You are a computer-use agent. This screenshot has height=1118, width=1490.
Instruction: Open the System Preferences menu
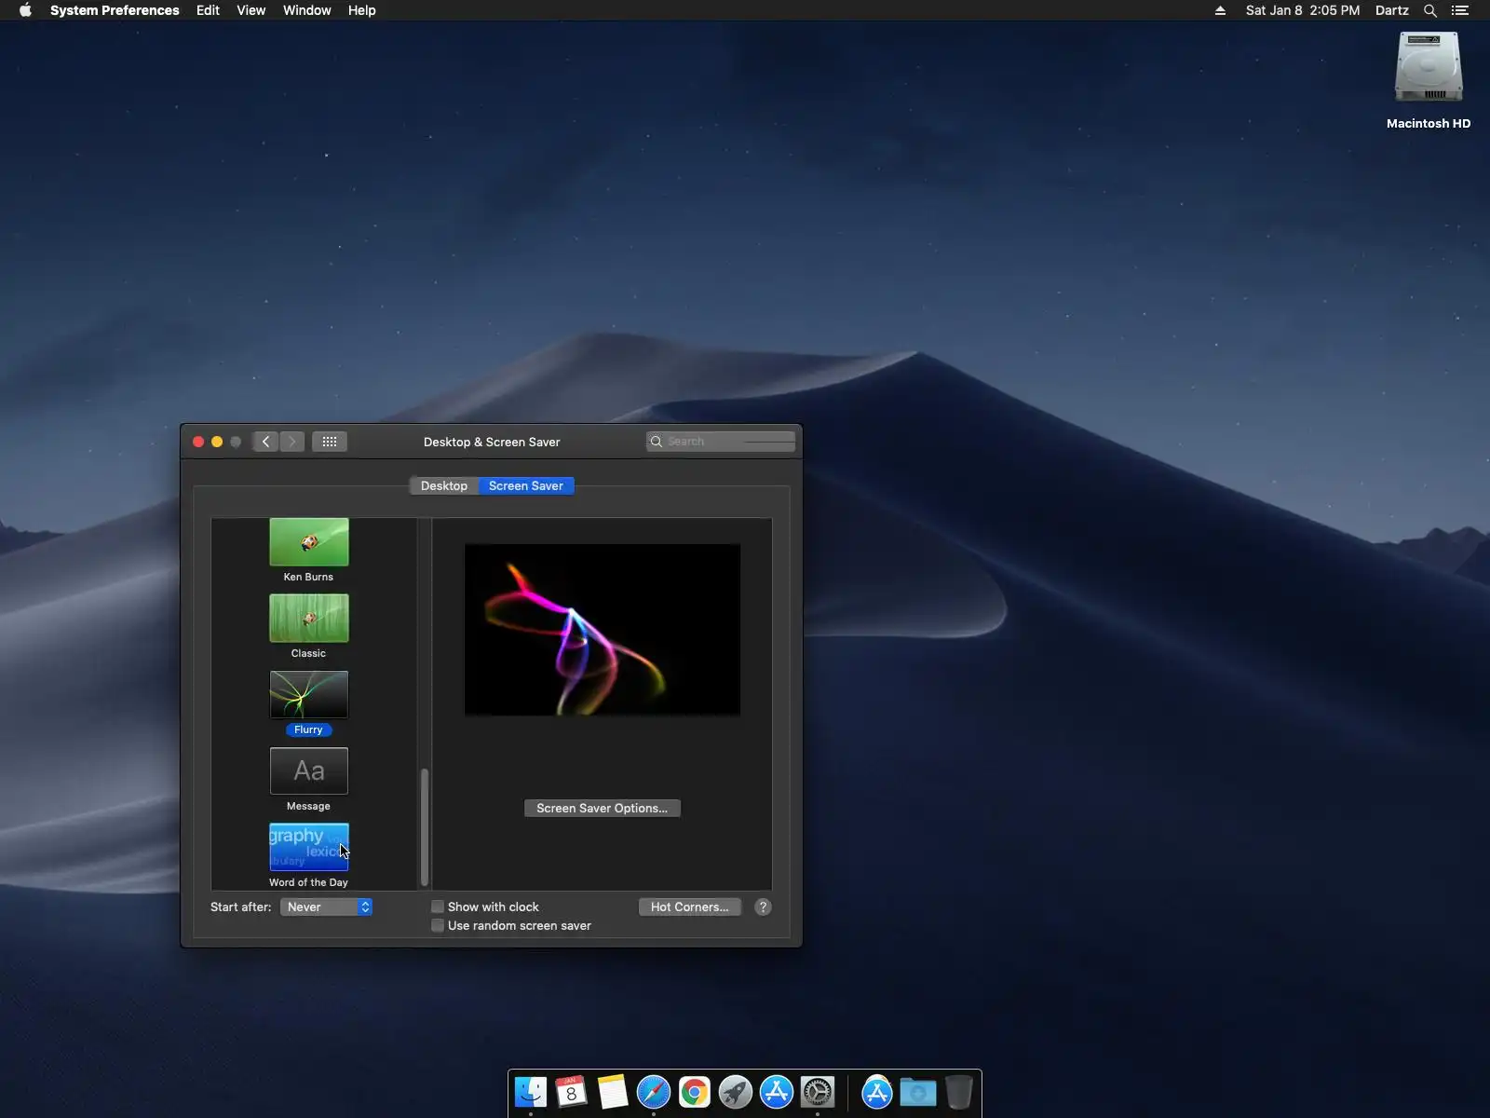tap(115, 10)
